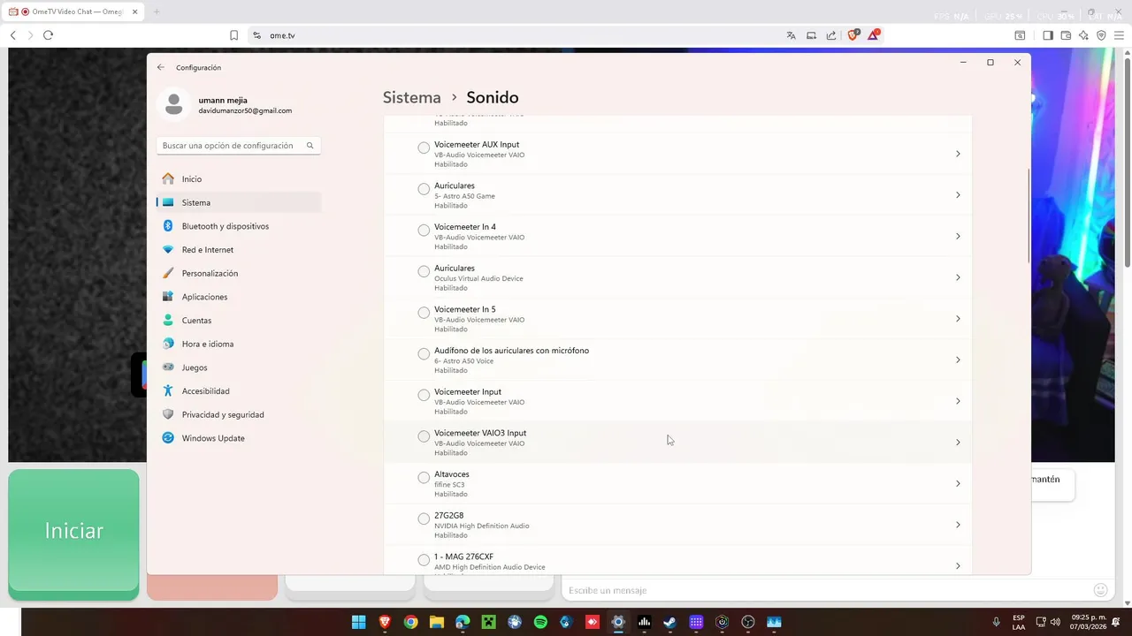Viewport: 1132px width, 636px height.
Task: Expand 27G2G8 NVIDIA audio chevron
Action: click(958, 525)
